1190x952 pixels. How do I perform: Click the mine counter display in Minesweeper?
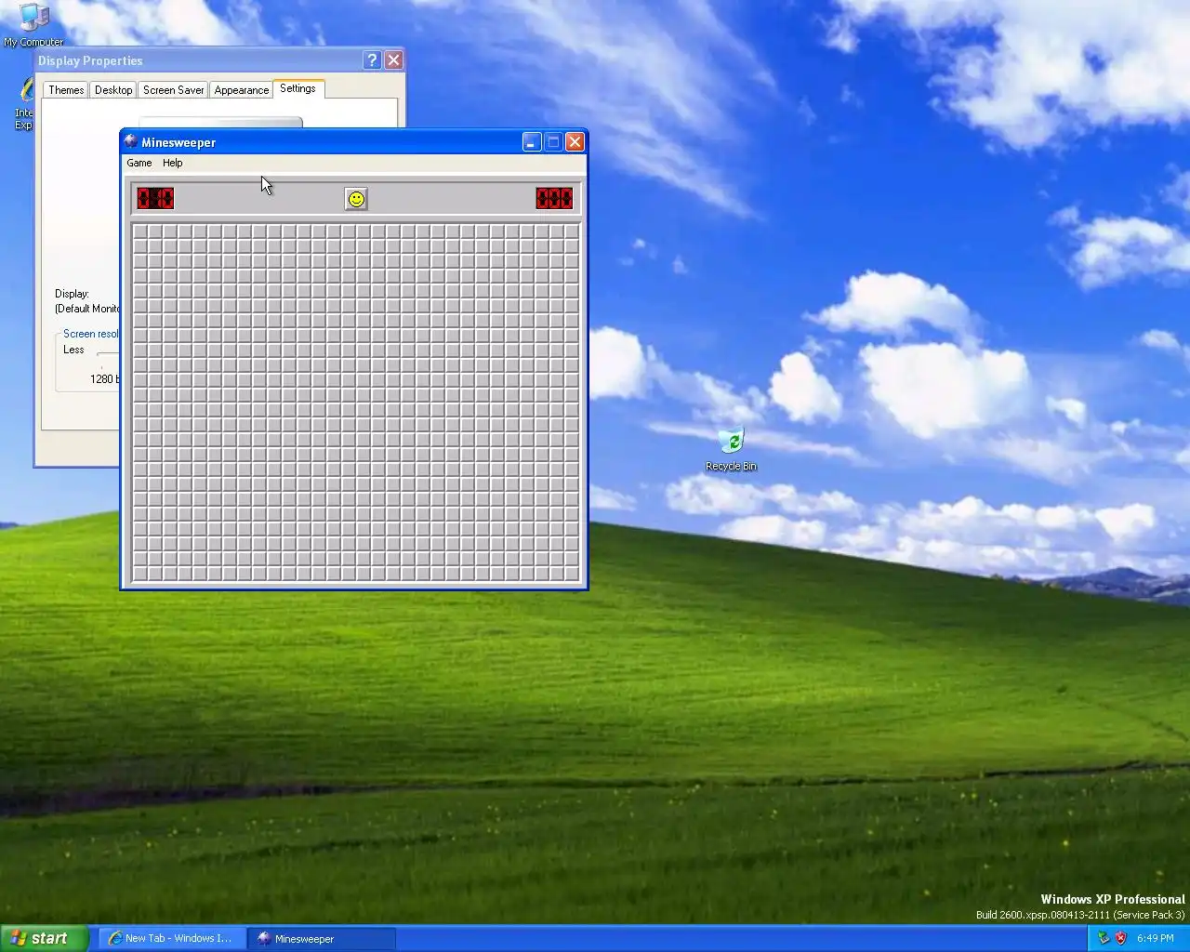click(x=155, y=198)
